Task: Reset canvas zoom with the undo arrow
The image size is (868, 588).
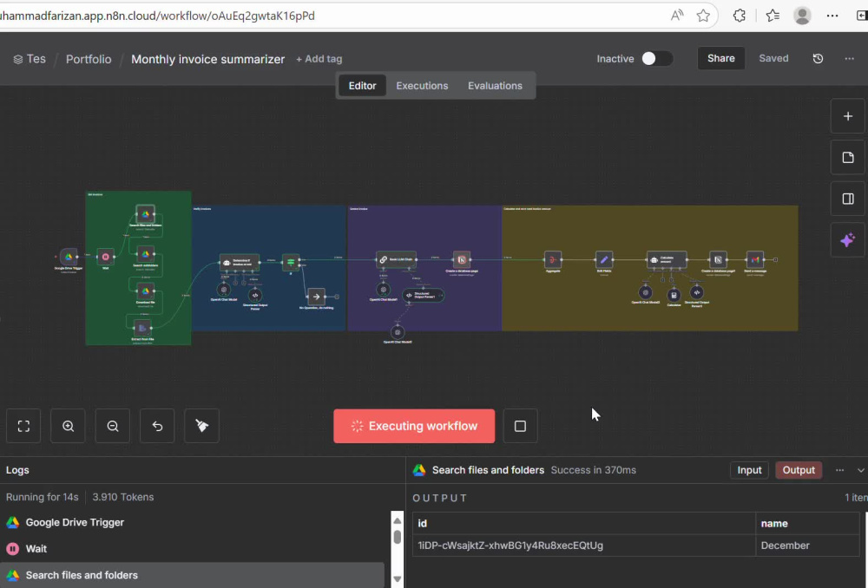Action: pyautogui.click(x=157, y=426)
